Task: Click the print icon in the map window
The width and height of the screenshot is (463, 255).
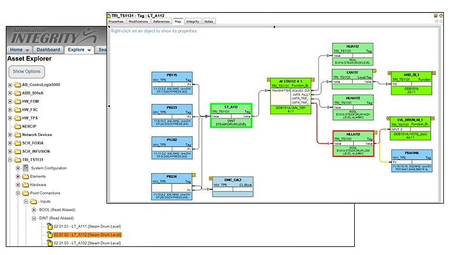Action: click(x=436, y=16)
